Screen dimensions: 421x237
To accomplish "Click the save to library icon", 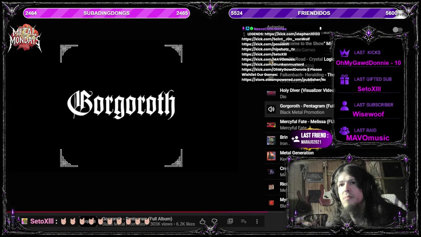I will coord(230,222).
